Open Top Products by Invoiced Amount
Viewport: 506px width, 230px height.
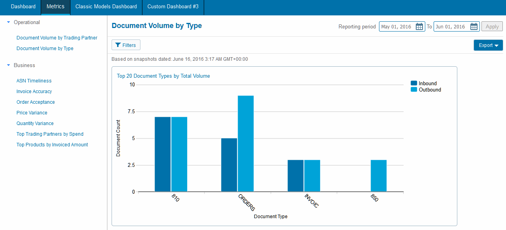(x=52, y=145)
